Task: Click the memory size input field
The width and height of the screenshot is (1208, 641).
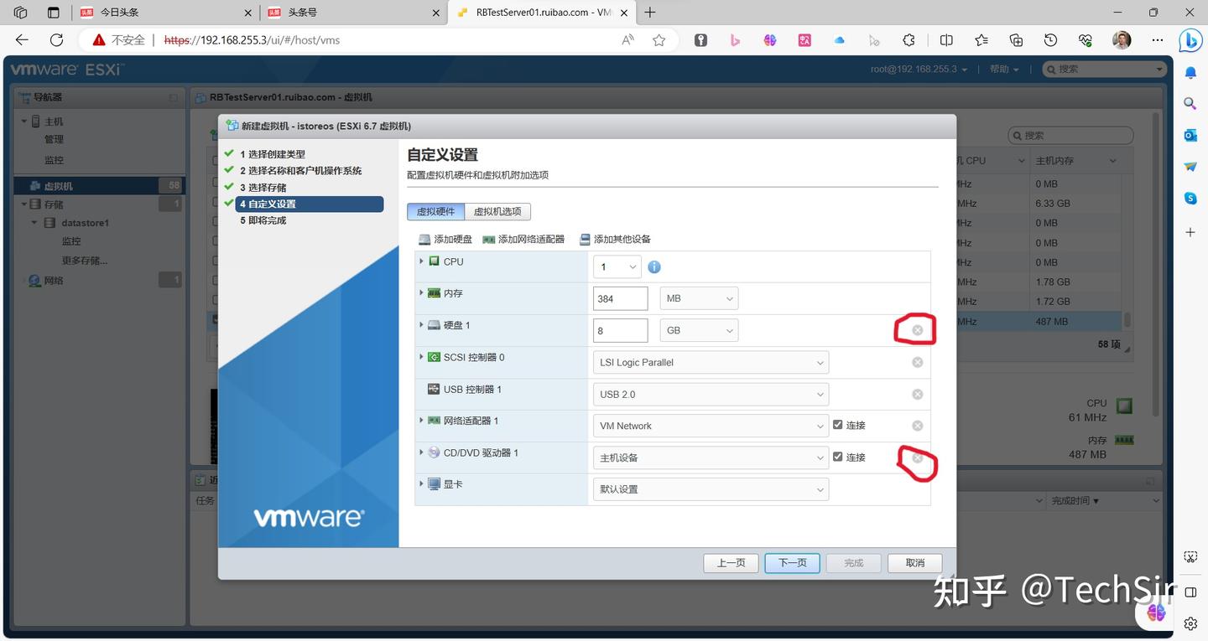Action: click(621, 298)
